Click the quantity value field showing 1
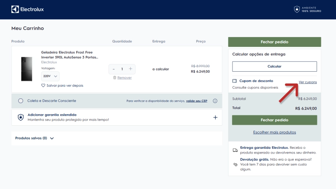Screen dimensions: 336x189 [122, 69]
